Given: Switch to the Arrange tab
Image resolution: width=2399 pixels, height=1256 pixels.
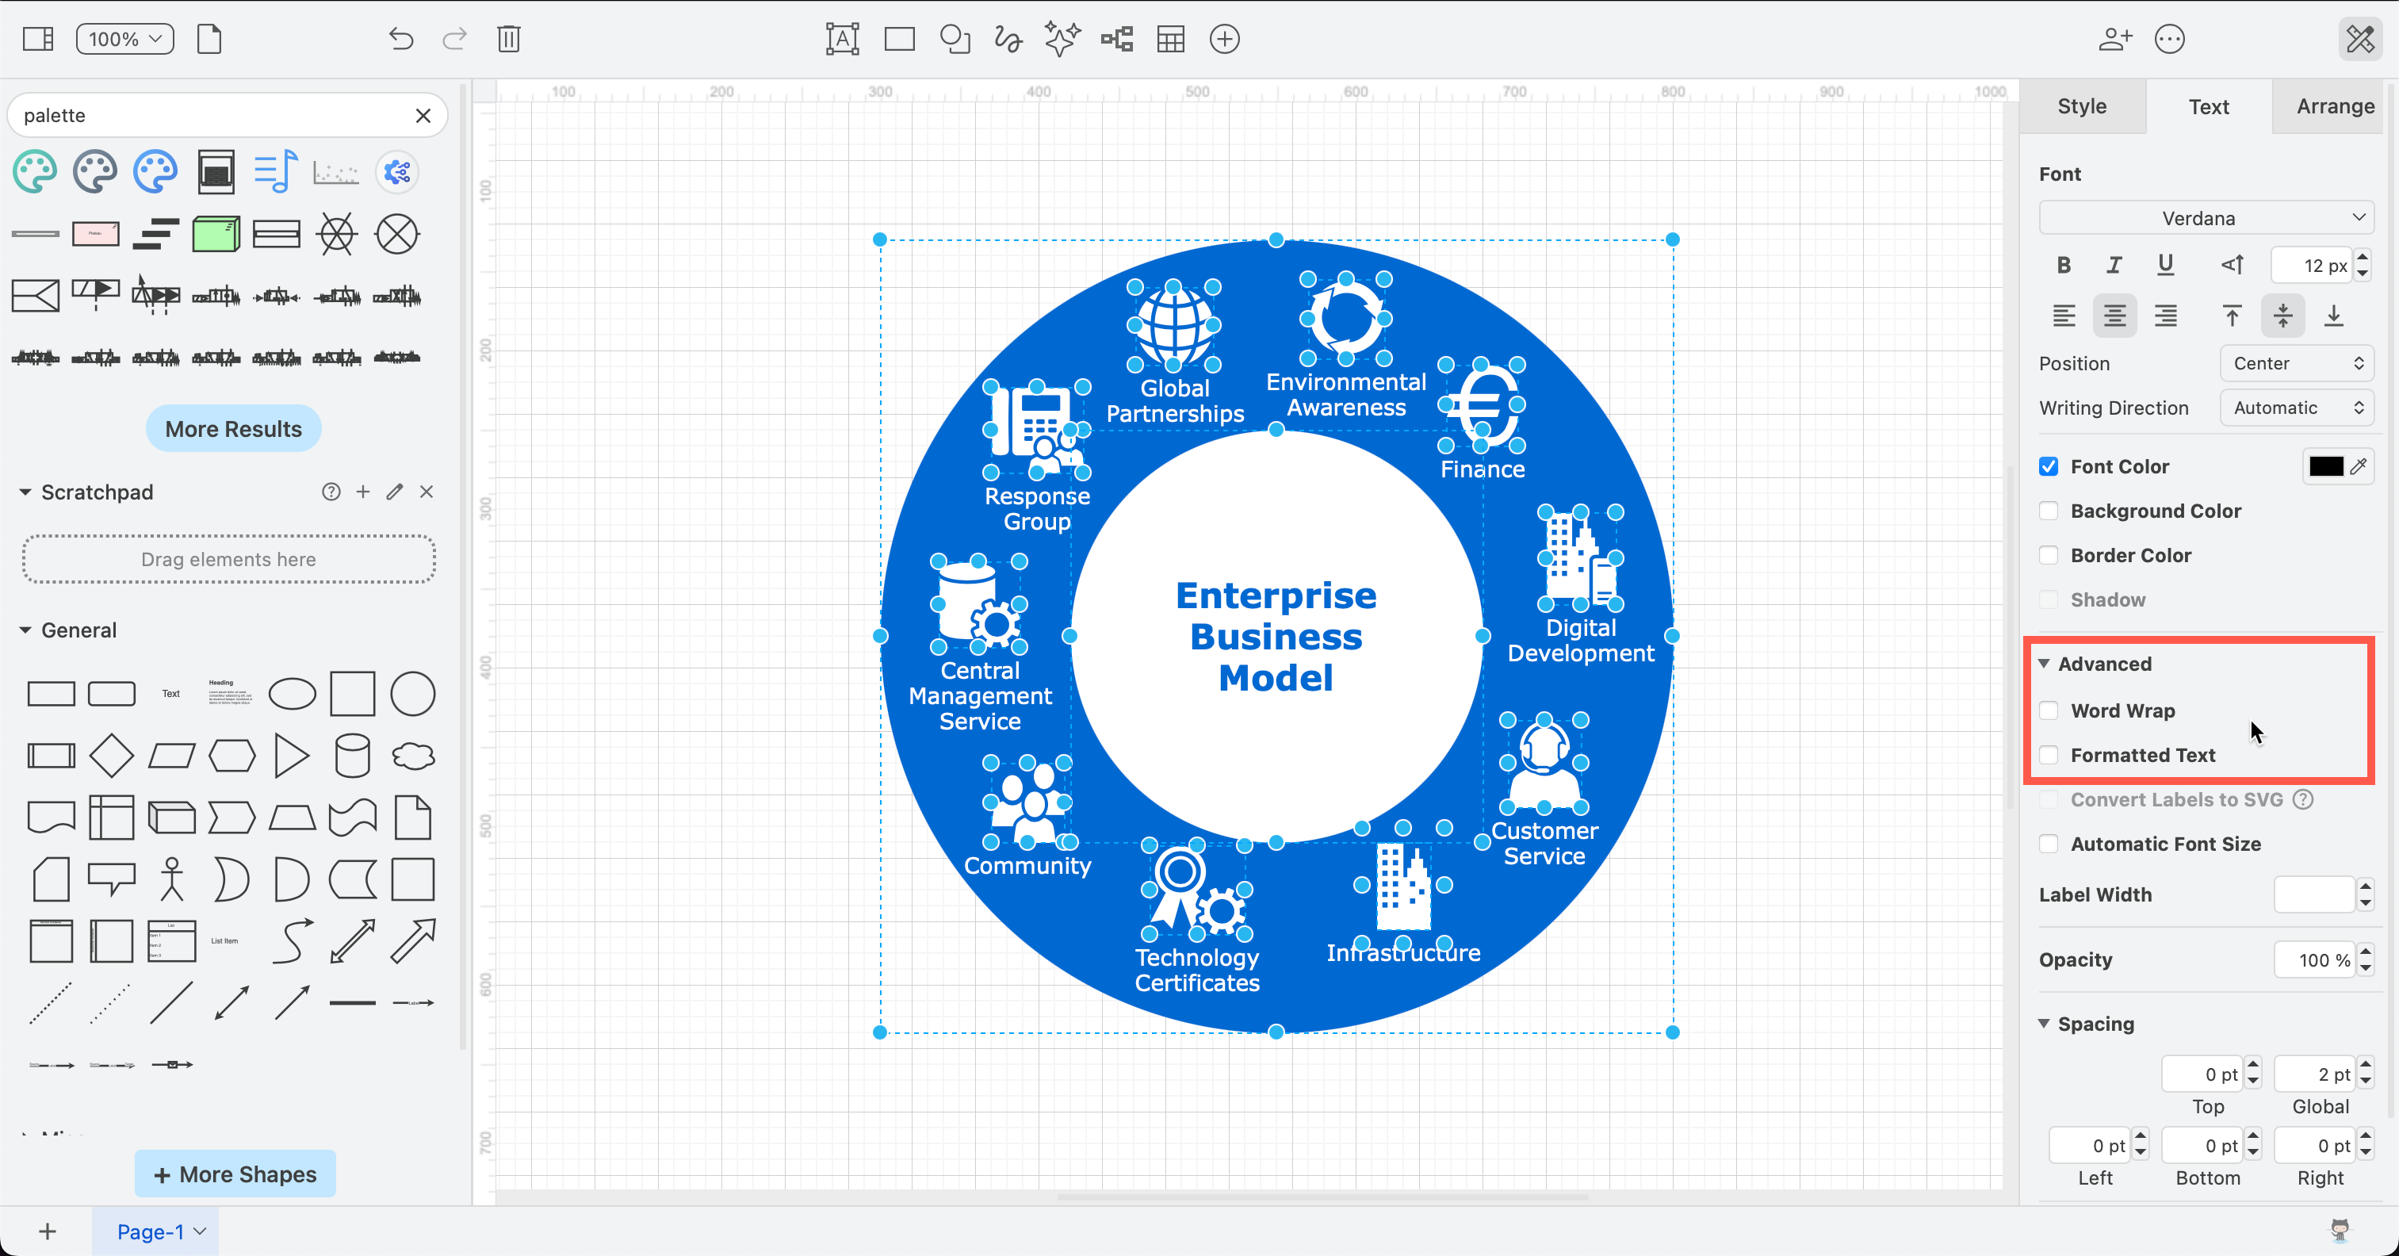Looking at the screenshot, I should tap(2335, 106).
